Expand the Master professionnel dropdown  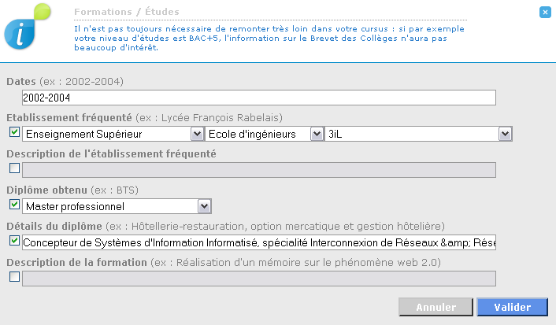click(117, 206)
